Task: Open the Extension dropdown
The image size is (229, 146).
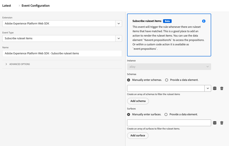Action: pos(118,23)
